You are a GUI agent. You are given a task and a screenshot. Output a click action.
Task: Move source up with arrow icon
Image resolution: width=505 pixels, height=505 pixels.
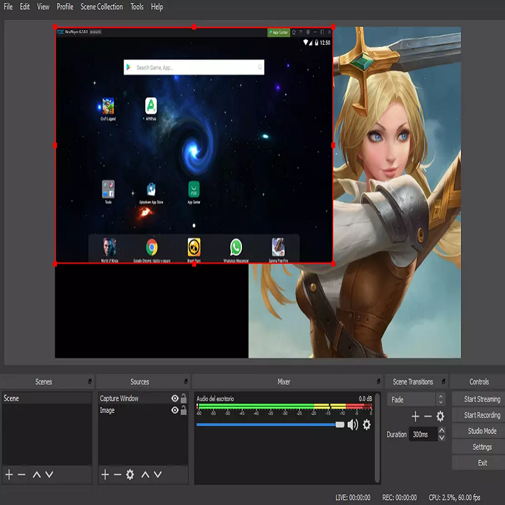pyautogui.click(x=145, y=474)
